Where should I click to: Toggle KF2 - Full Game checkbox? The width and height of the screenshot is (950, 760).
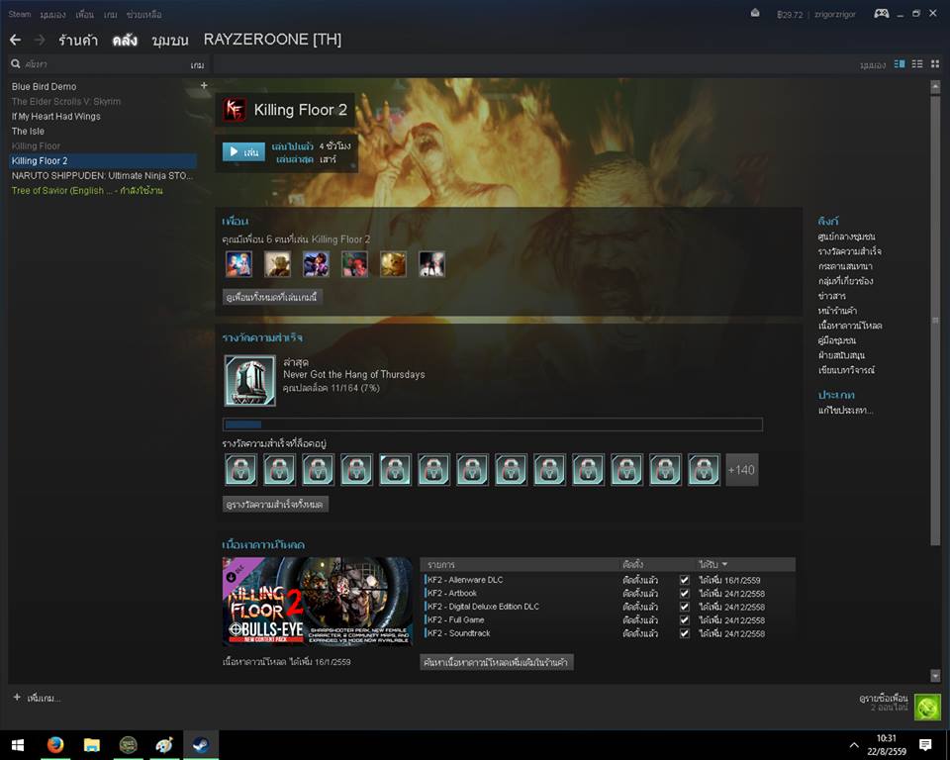point(685,620)
